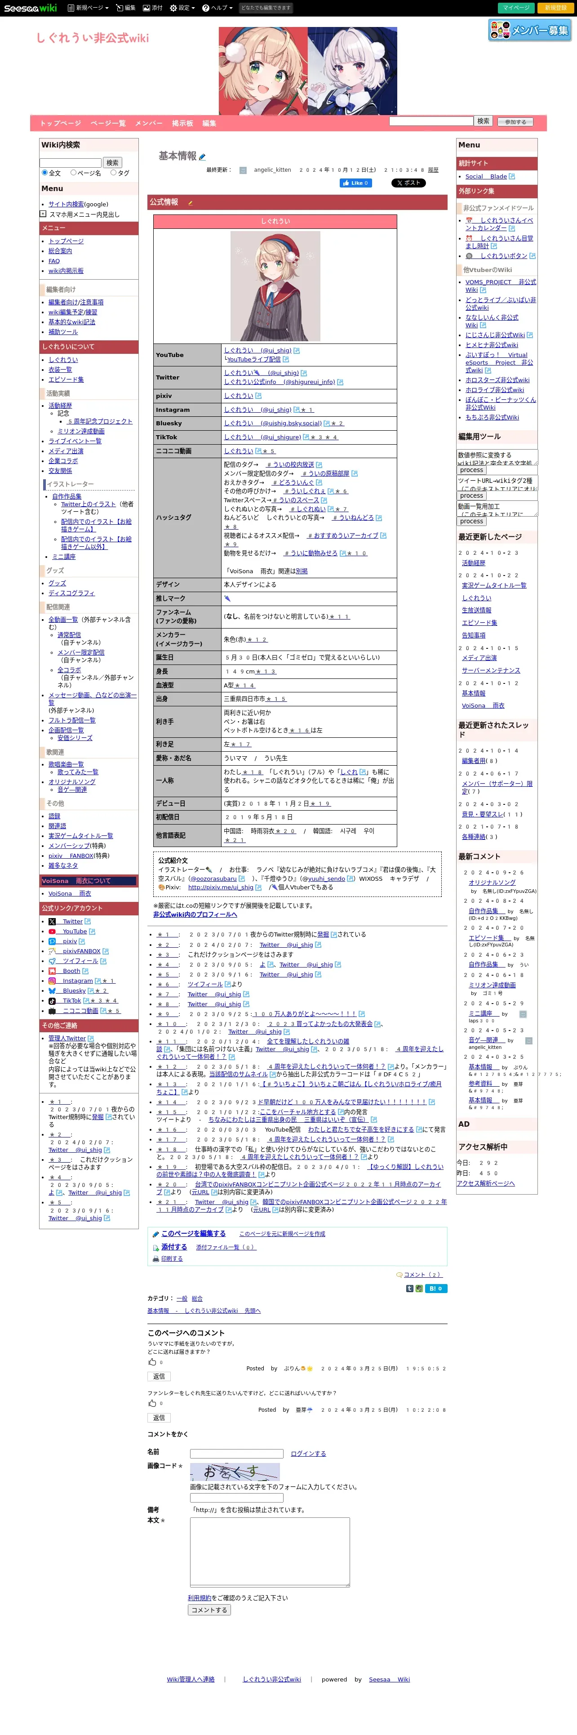
Task: Click the メンバー nav tab
Action: click(148, 123)
